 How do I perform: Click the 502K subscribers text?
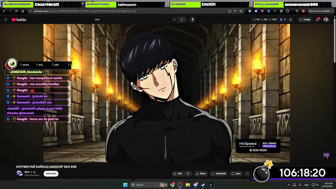[32, 175]
